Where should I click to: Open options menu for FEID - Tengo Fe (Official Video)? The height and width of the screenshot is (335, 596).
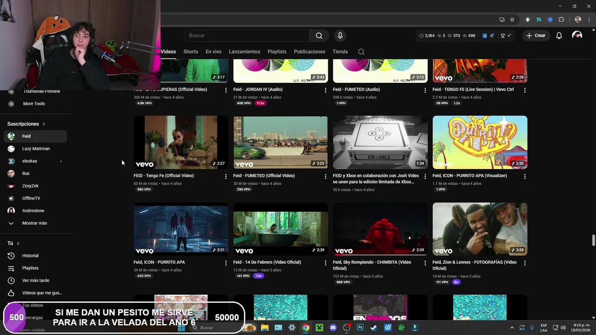point(226,176)
